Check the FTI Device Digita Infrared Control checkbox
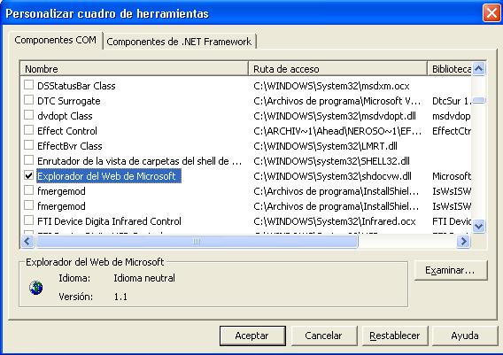This screenshot has height=355, width=503. point(29,220)
